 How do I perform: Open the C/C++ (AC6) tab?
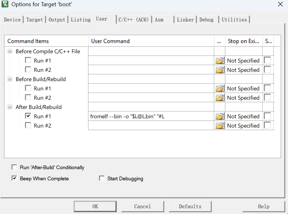[x=134, y=20]
